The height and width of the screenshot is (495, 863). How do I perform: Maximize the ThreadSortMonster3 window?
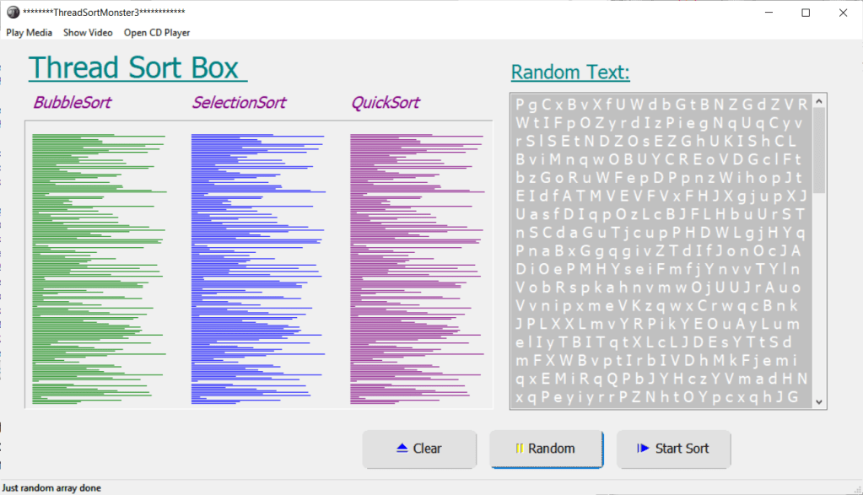click(x=806, y=13)
